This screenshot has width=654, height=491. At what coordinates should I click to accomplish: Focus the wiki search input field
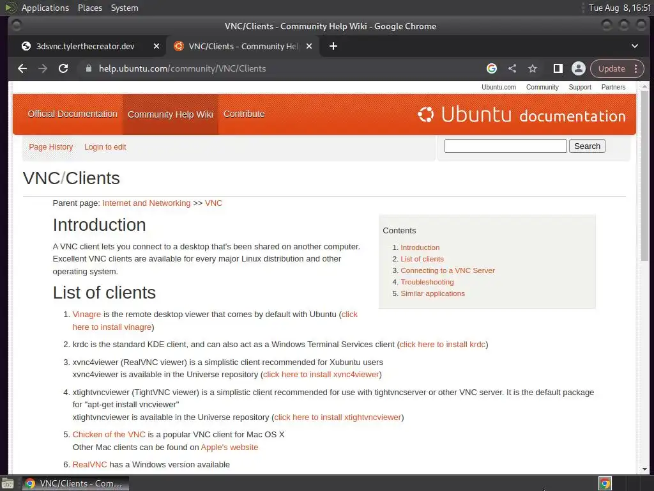pos(506,146)
